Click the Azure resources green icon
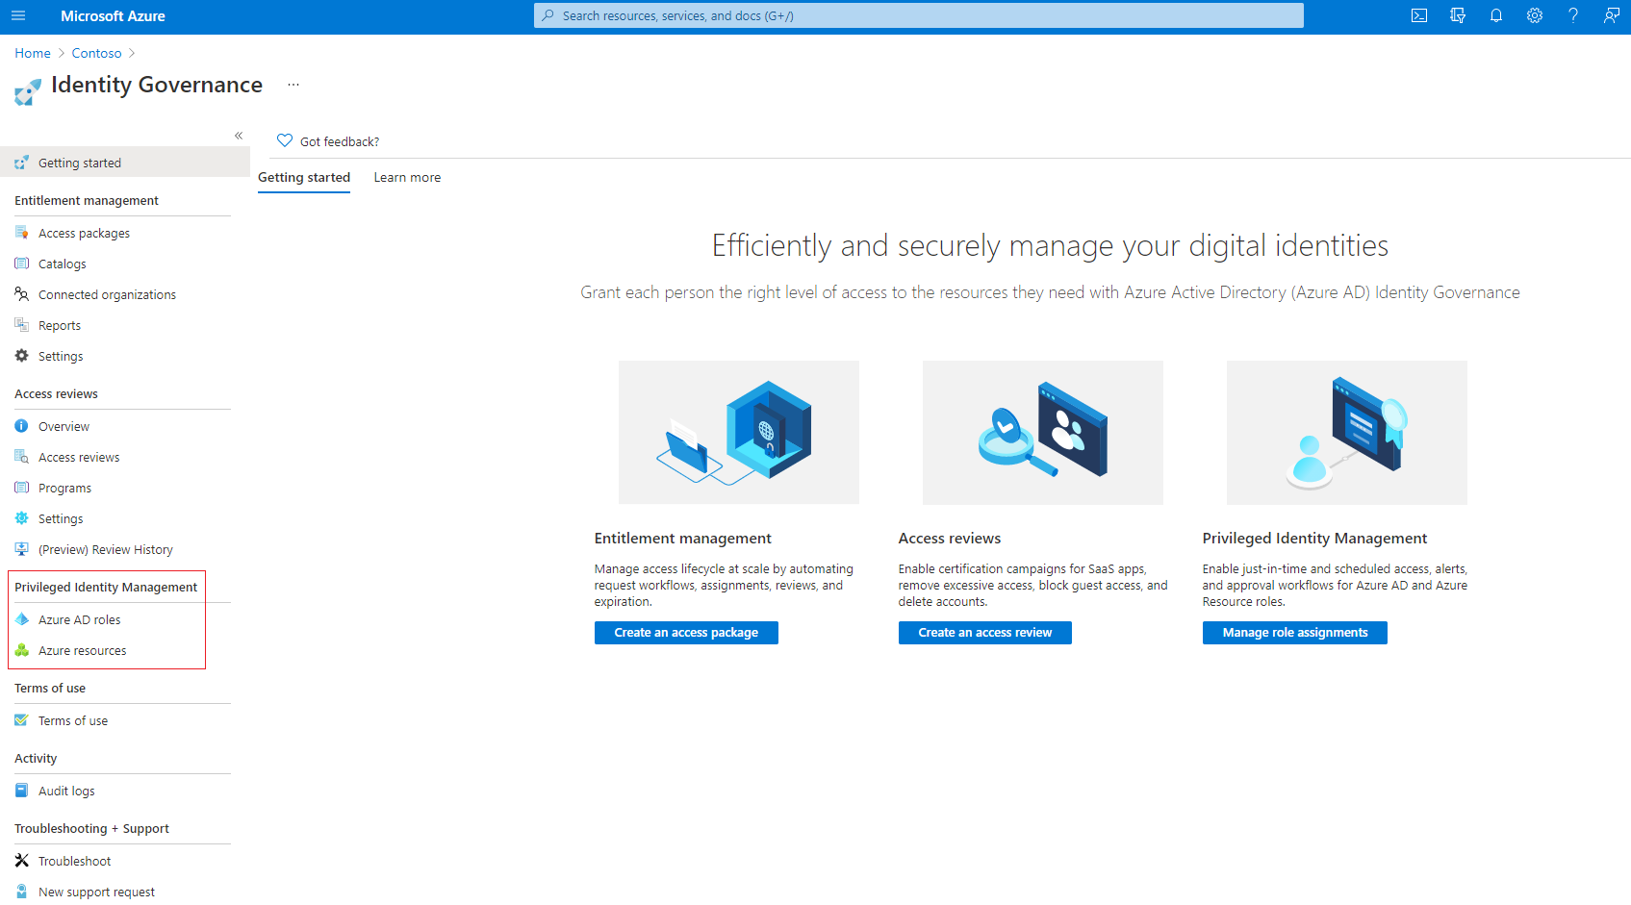This screenshot has height=905, width=1631. point(22,650)
